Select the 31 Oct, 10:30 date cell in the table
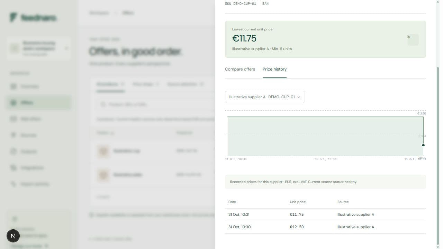 pos(239,227)
